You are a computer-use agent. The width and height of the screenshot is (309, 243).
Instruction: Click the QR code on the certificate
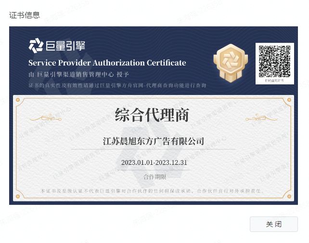274,61
